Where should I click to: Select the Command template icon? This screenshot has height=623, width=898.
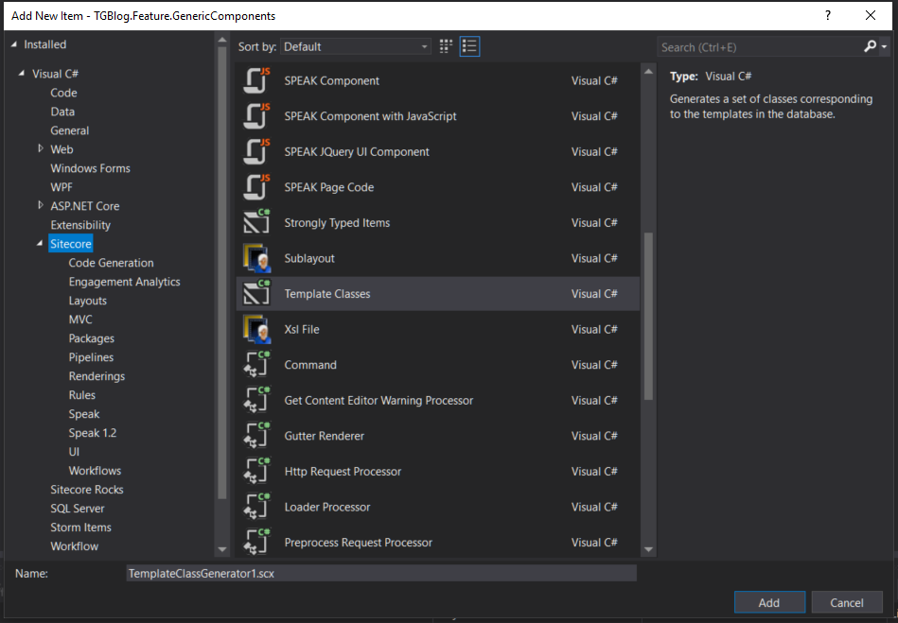tap(256, 364)
